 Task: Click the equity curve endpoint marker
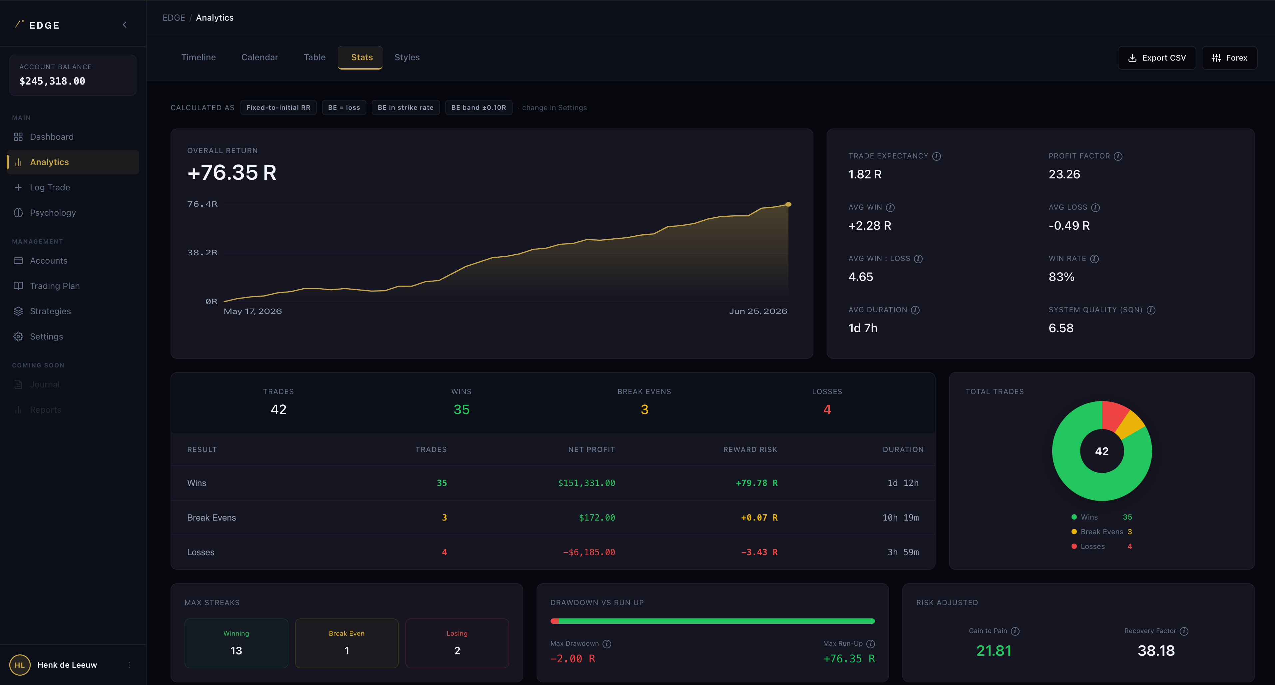pyautogui.click(x=788, y=204)
